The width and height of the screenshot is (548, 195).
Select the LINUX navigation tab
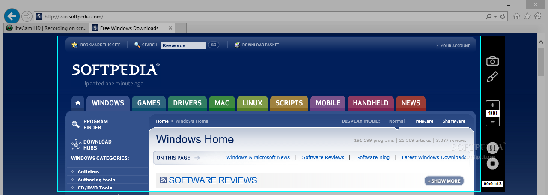[x=252, y=103]
